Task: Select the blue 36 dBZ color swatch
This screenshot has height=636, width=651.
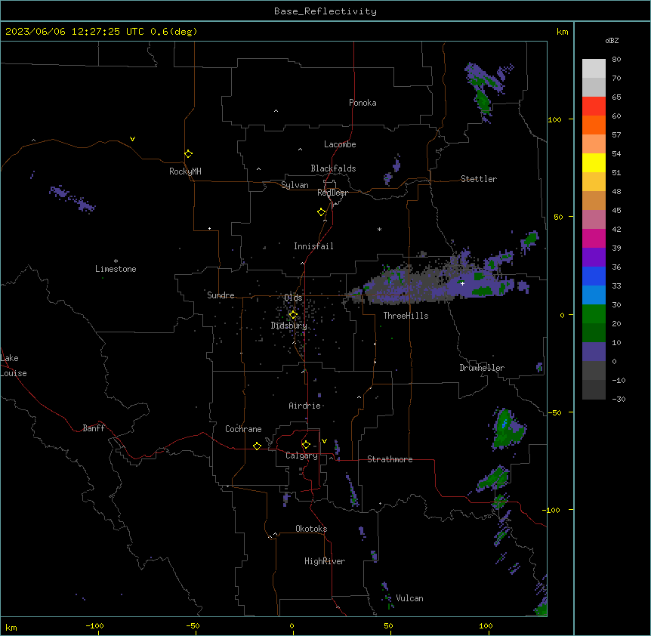Action: [594, 276]
